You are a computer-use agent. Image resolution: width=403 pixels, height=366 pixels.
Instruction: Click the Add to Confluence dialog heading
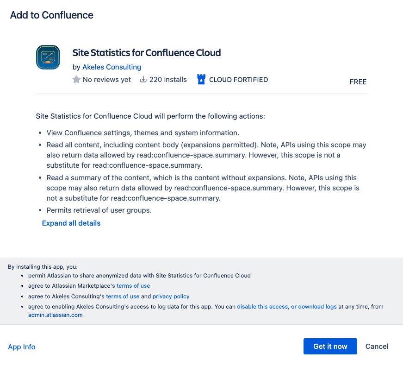tap(52, 15)
